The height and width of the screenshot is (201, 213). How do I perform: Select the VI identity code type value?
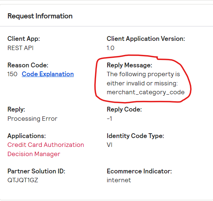point(109,145)
